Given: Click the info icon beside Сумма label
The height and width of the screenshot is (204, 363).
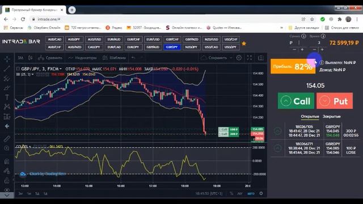Looking at the screenshot, I should (x=303, y=36).
